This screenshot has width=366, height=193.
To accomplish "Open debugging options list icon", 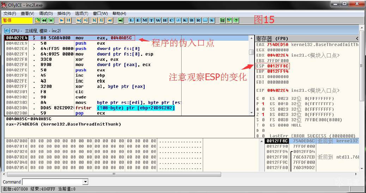I will [x=222, y=20].
